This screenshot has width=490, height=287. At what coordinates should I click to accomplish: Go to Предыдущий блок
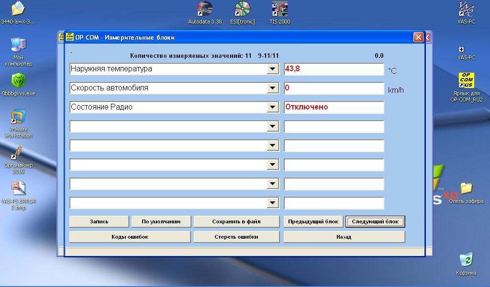313,221
